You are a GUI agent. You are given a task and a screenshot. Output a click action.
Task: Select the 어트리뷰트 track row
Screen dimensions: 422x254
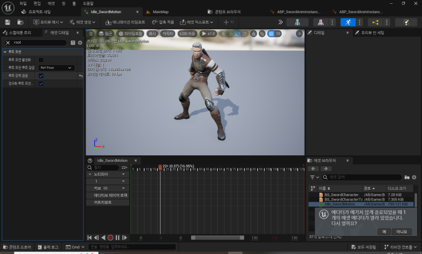[x=108, y=202]
